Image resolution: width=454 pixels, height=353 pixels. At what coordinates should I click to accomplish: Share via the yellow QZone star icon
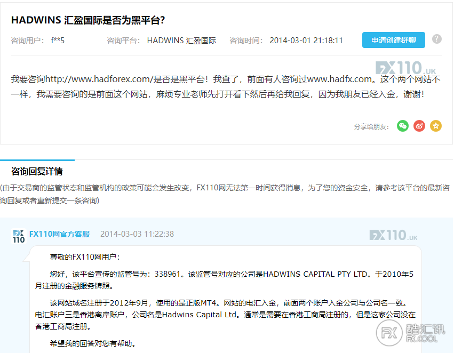[x=436, y=126]
